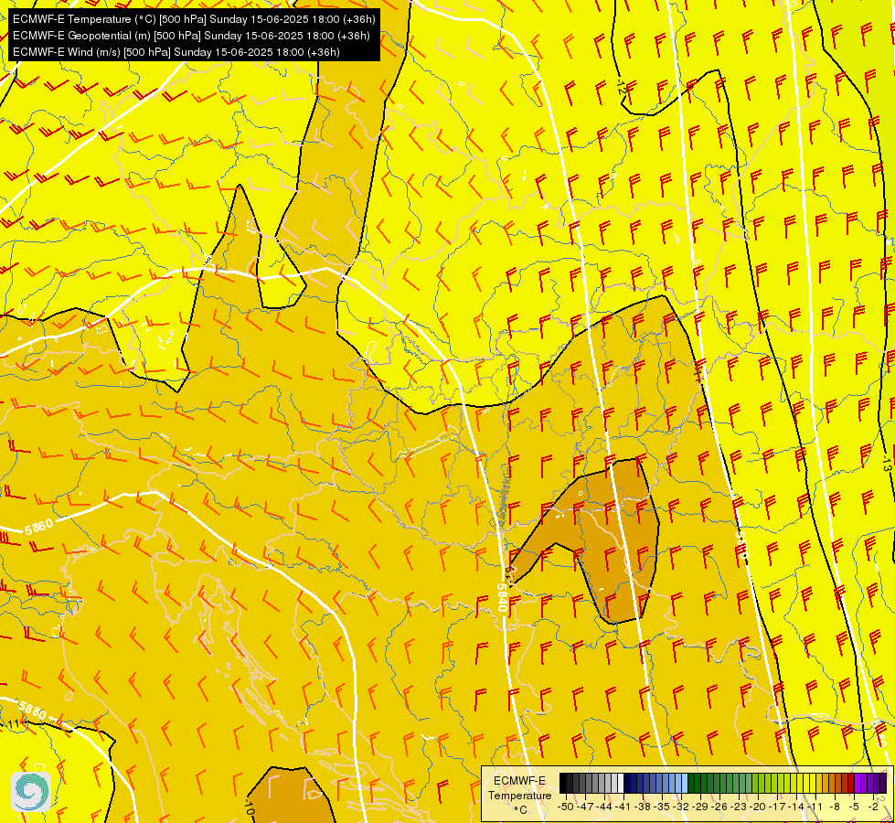Click the 5860 geopotential contour label

tap(38, 526)
